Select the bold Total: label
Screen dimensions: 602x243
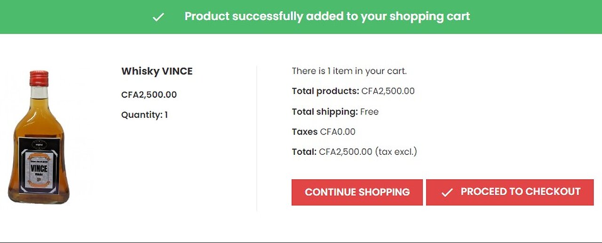click(304, 152)
